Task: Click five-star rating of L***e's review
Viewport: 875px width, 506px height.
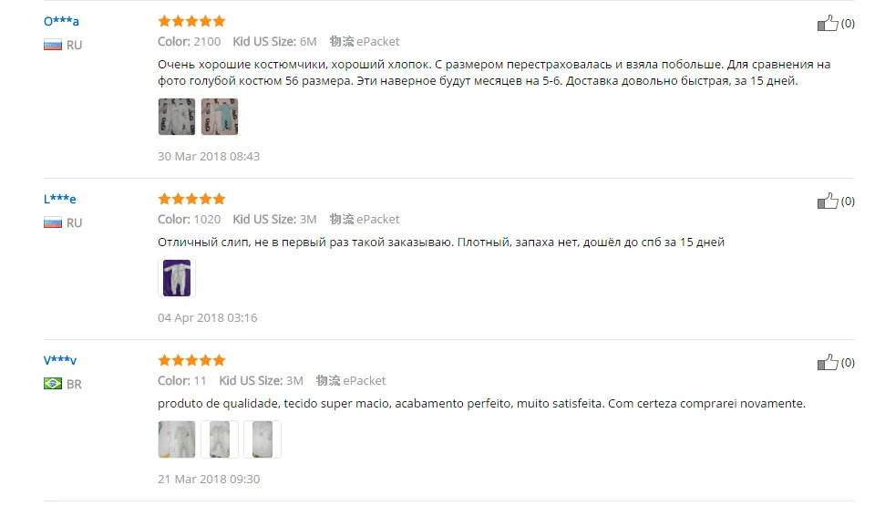Action: tap(191, 199)
